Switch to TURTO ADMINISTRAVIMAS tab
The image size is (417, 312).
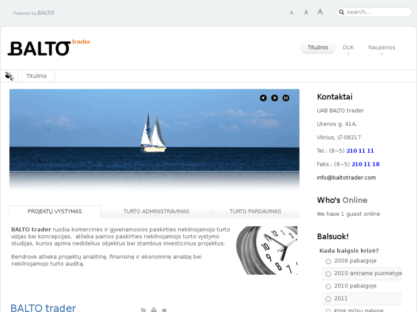point(157,211)
